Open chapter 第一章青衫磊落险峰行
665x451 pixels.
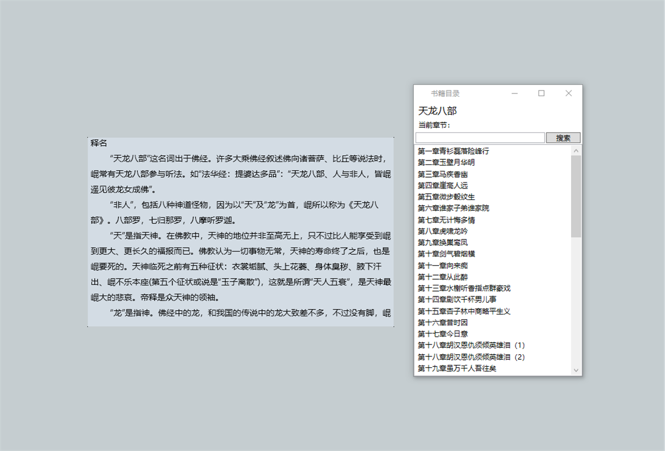[x=454, y=150]
